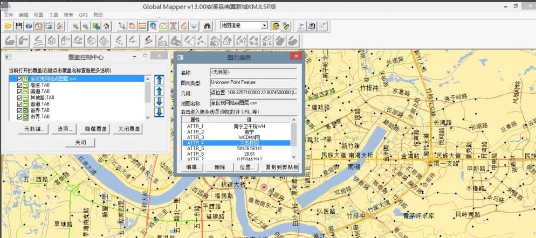Click the zoom out magnifier icon

86,26
